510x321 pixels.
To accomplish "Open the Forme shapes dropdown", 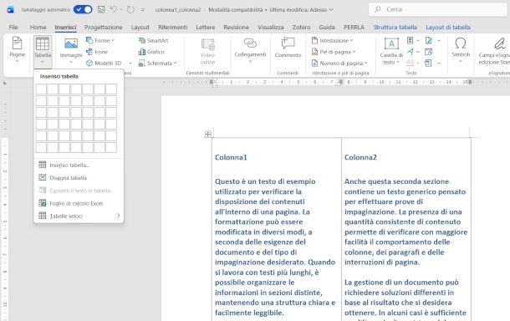I will (100, 41).
